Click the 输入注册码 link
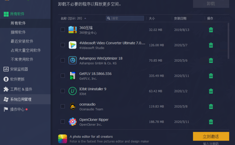The image size is (235, 145). pyautogui.click(x=211, y=143)
